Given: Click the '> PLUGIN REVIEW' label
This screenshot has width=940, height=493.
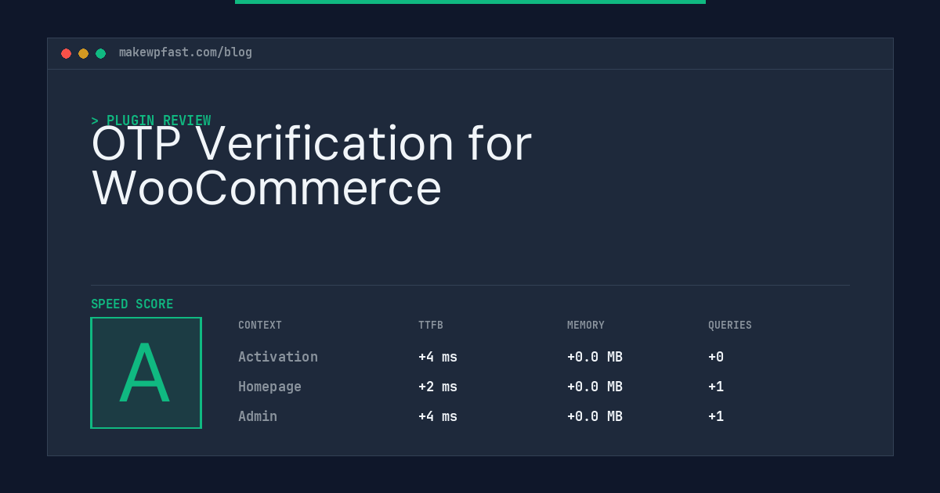Looking at the screenshot, I should pos(151,121).
